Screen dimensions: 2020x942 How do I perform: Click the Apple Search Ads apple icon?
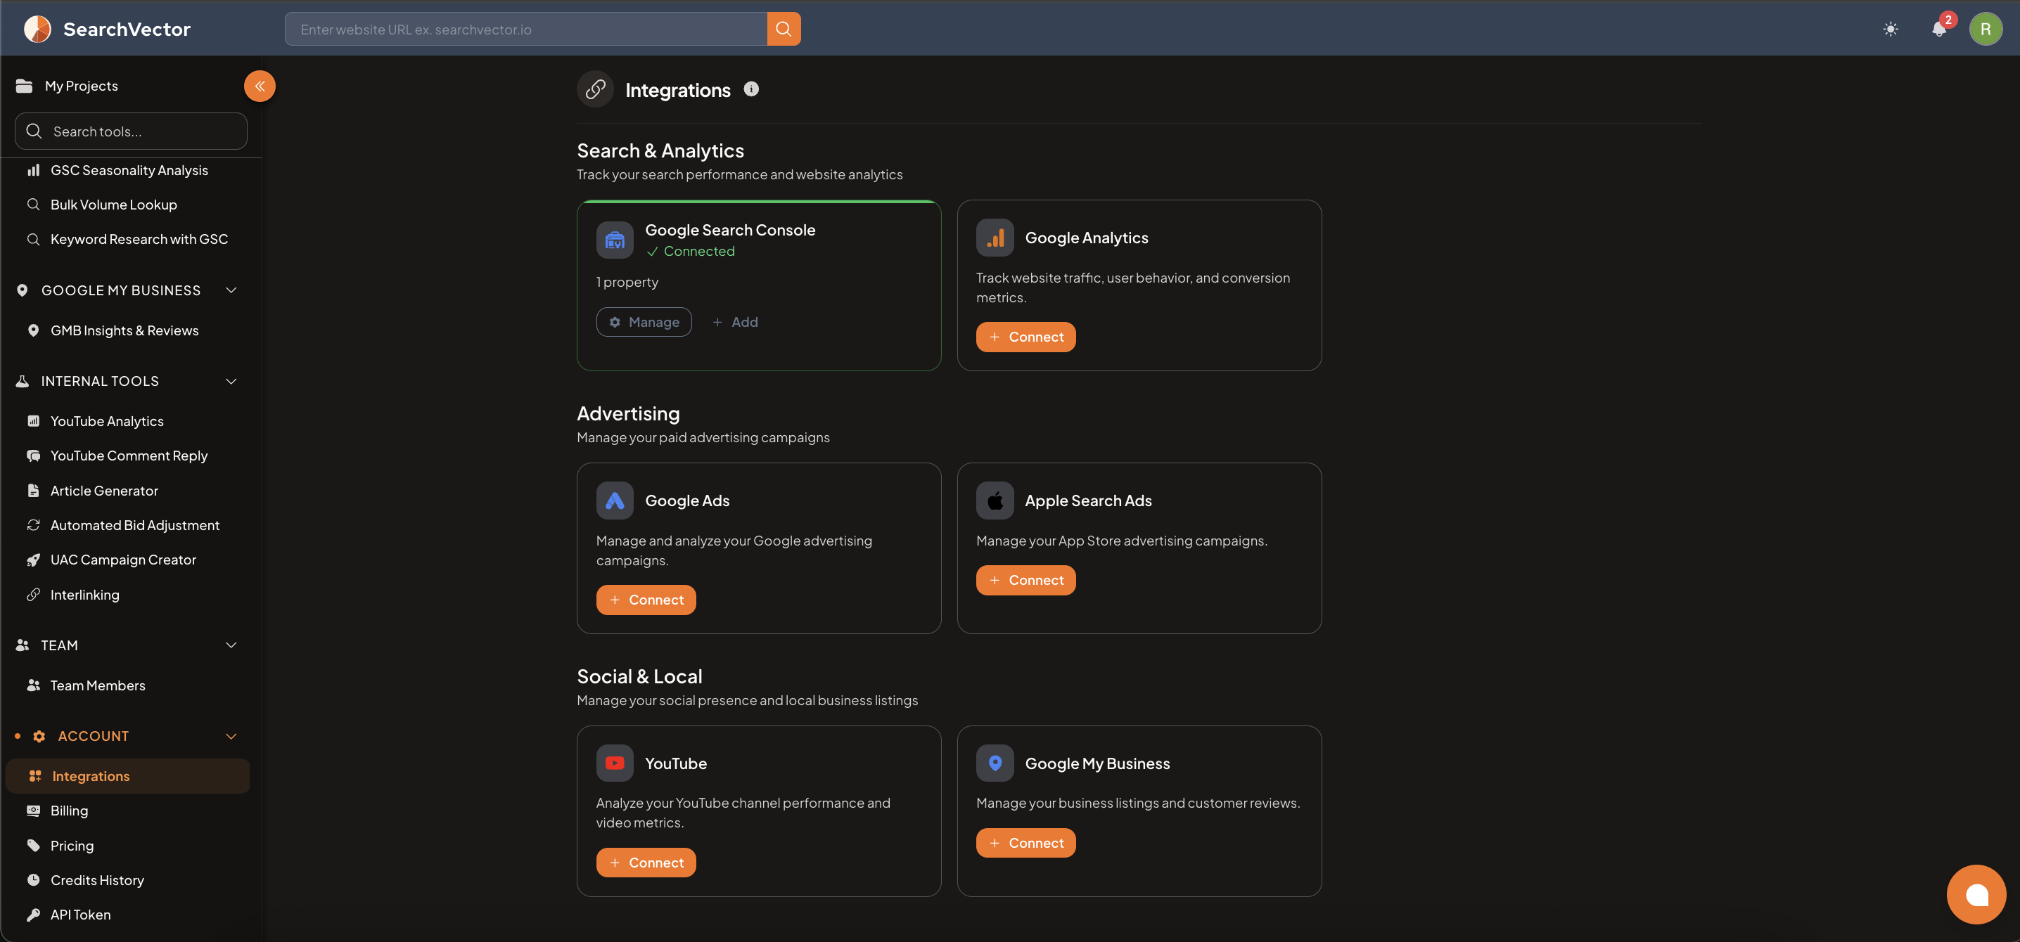point(995,501)
